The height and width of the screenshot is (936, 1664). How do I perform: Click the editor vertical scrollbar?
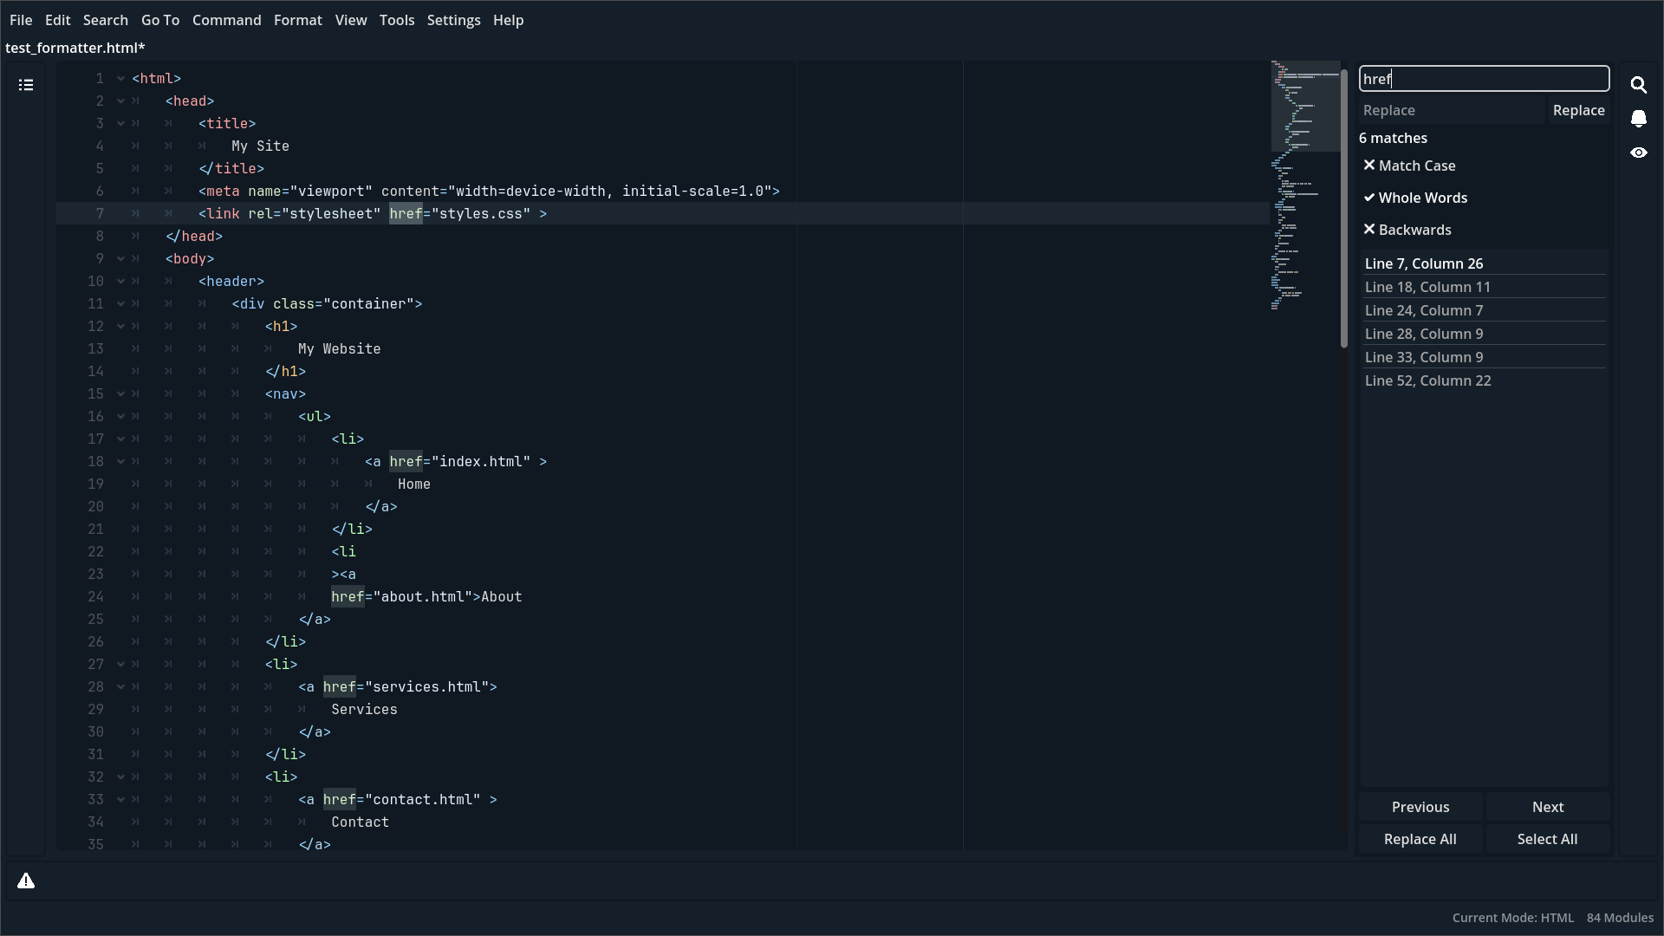[1344, 208]
